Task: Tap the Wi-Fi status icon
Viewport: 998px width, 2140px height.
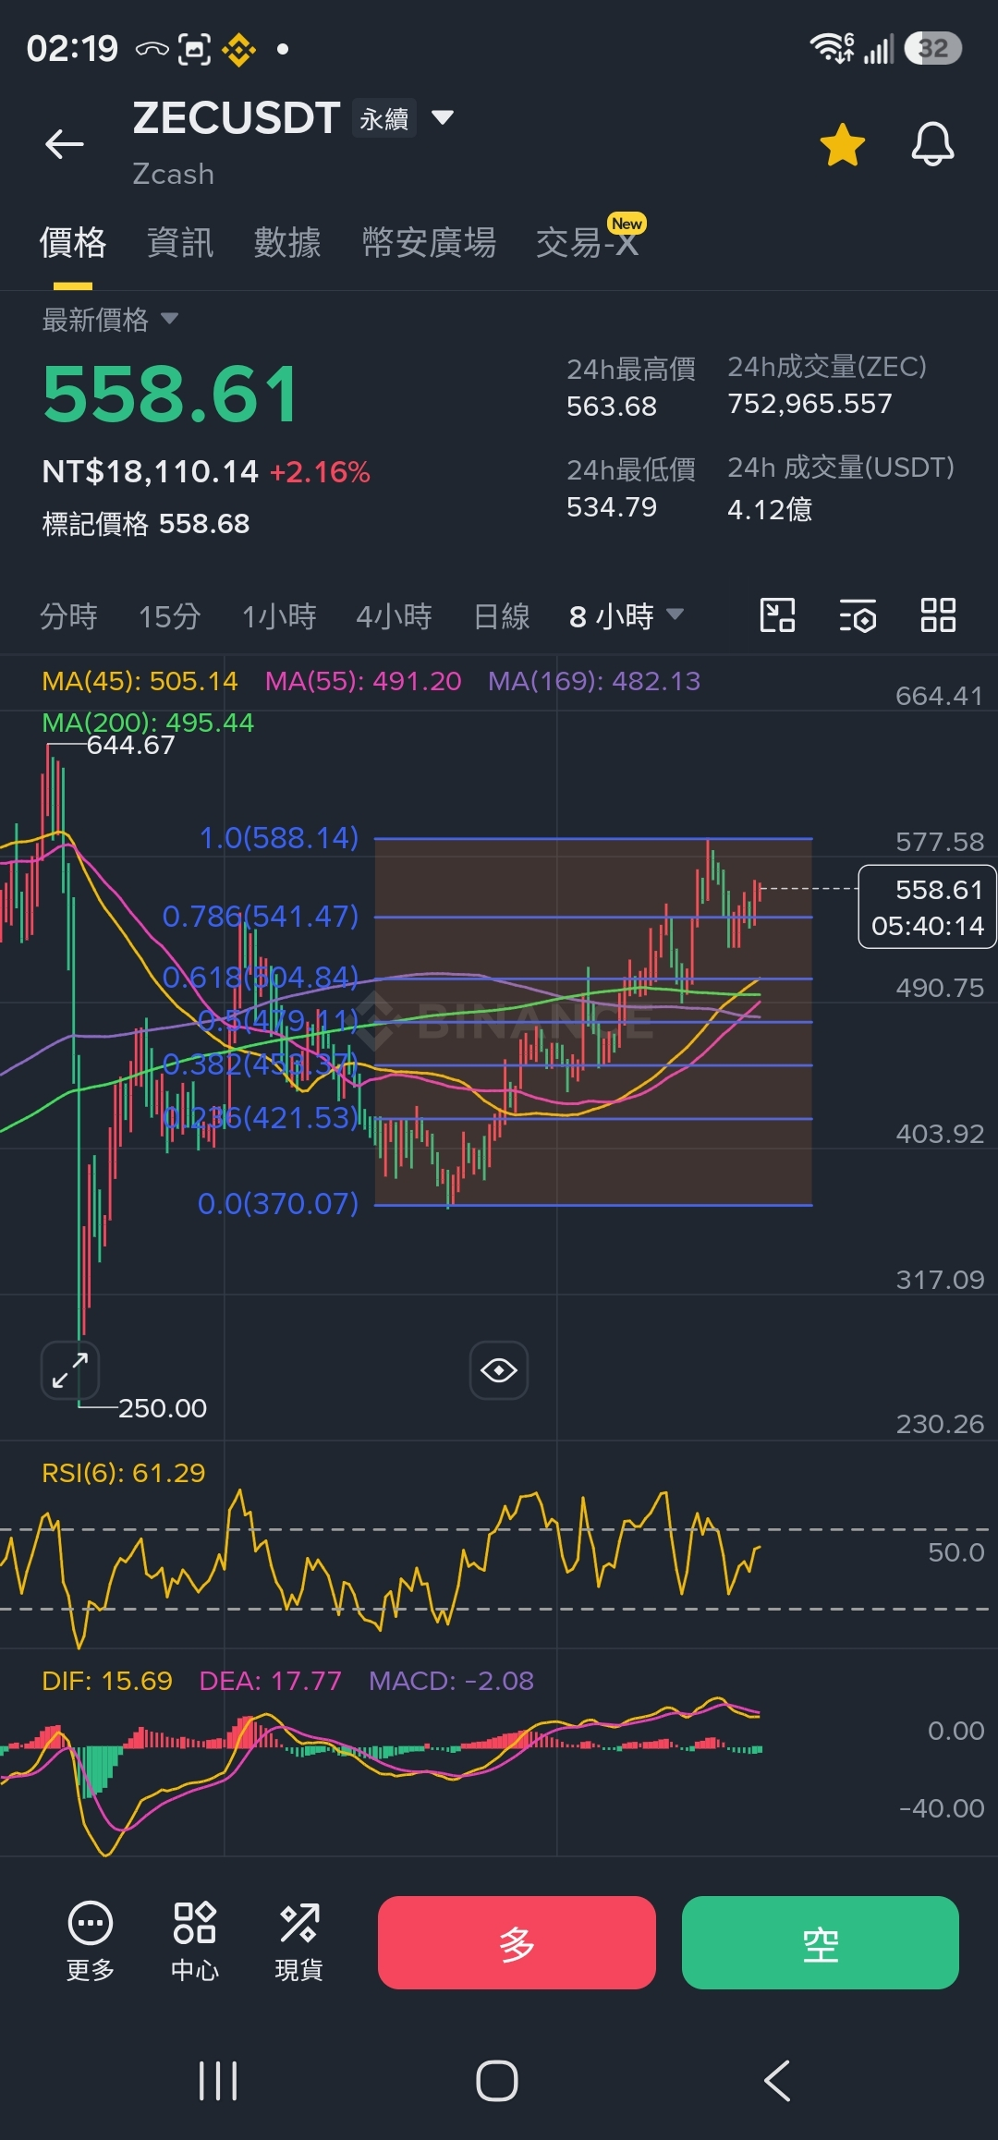Action: (832, 48)
